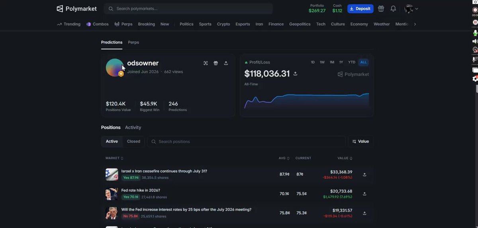Image resolution: width=478 pixels, height=228 pixels.
Task: Open Israel x Iran ceasefire market
Action: click(164, 171)
